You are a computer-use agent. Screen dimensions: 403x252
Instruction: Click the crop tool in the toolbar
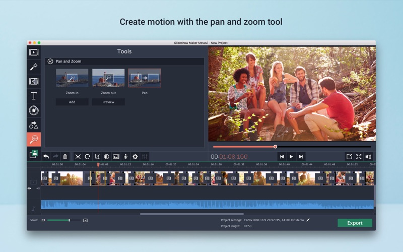97,157
